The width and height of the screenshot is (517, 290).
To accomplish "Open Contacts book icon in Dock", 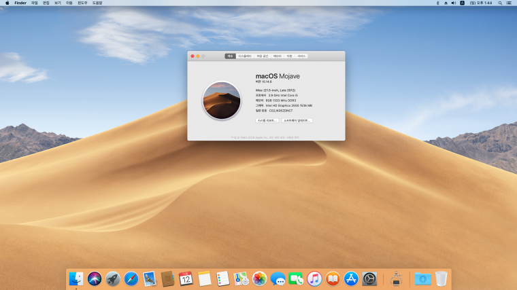I will click(x=167, y=279).
